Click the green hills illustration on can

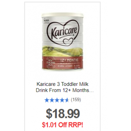click(63, 51)
